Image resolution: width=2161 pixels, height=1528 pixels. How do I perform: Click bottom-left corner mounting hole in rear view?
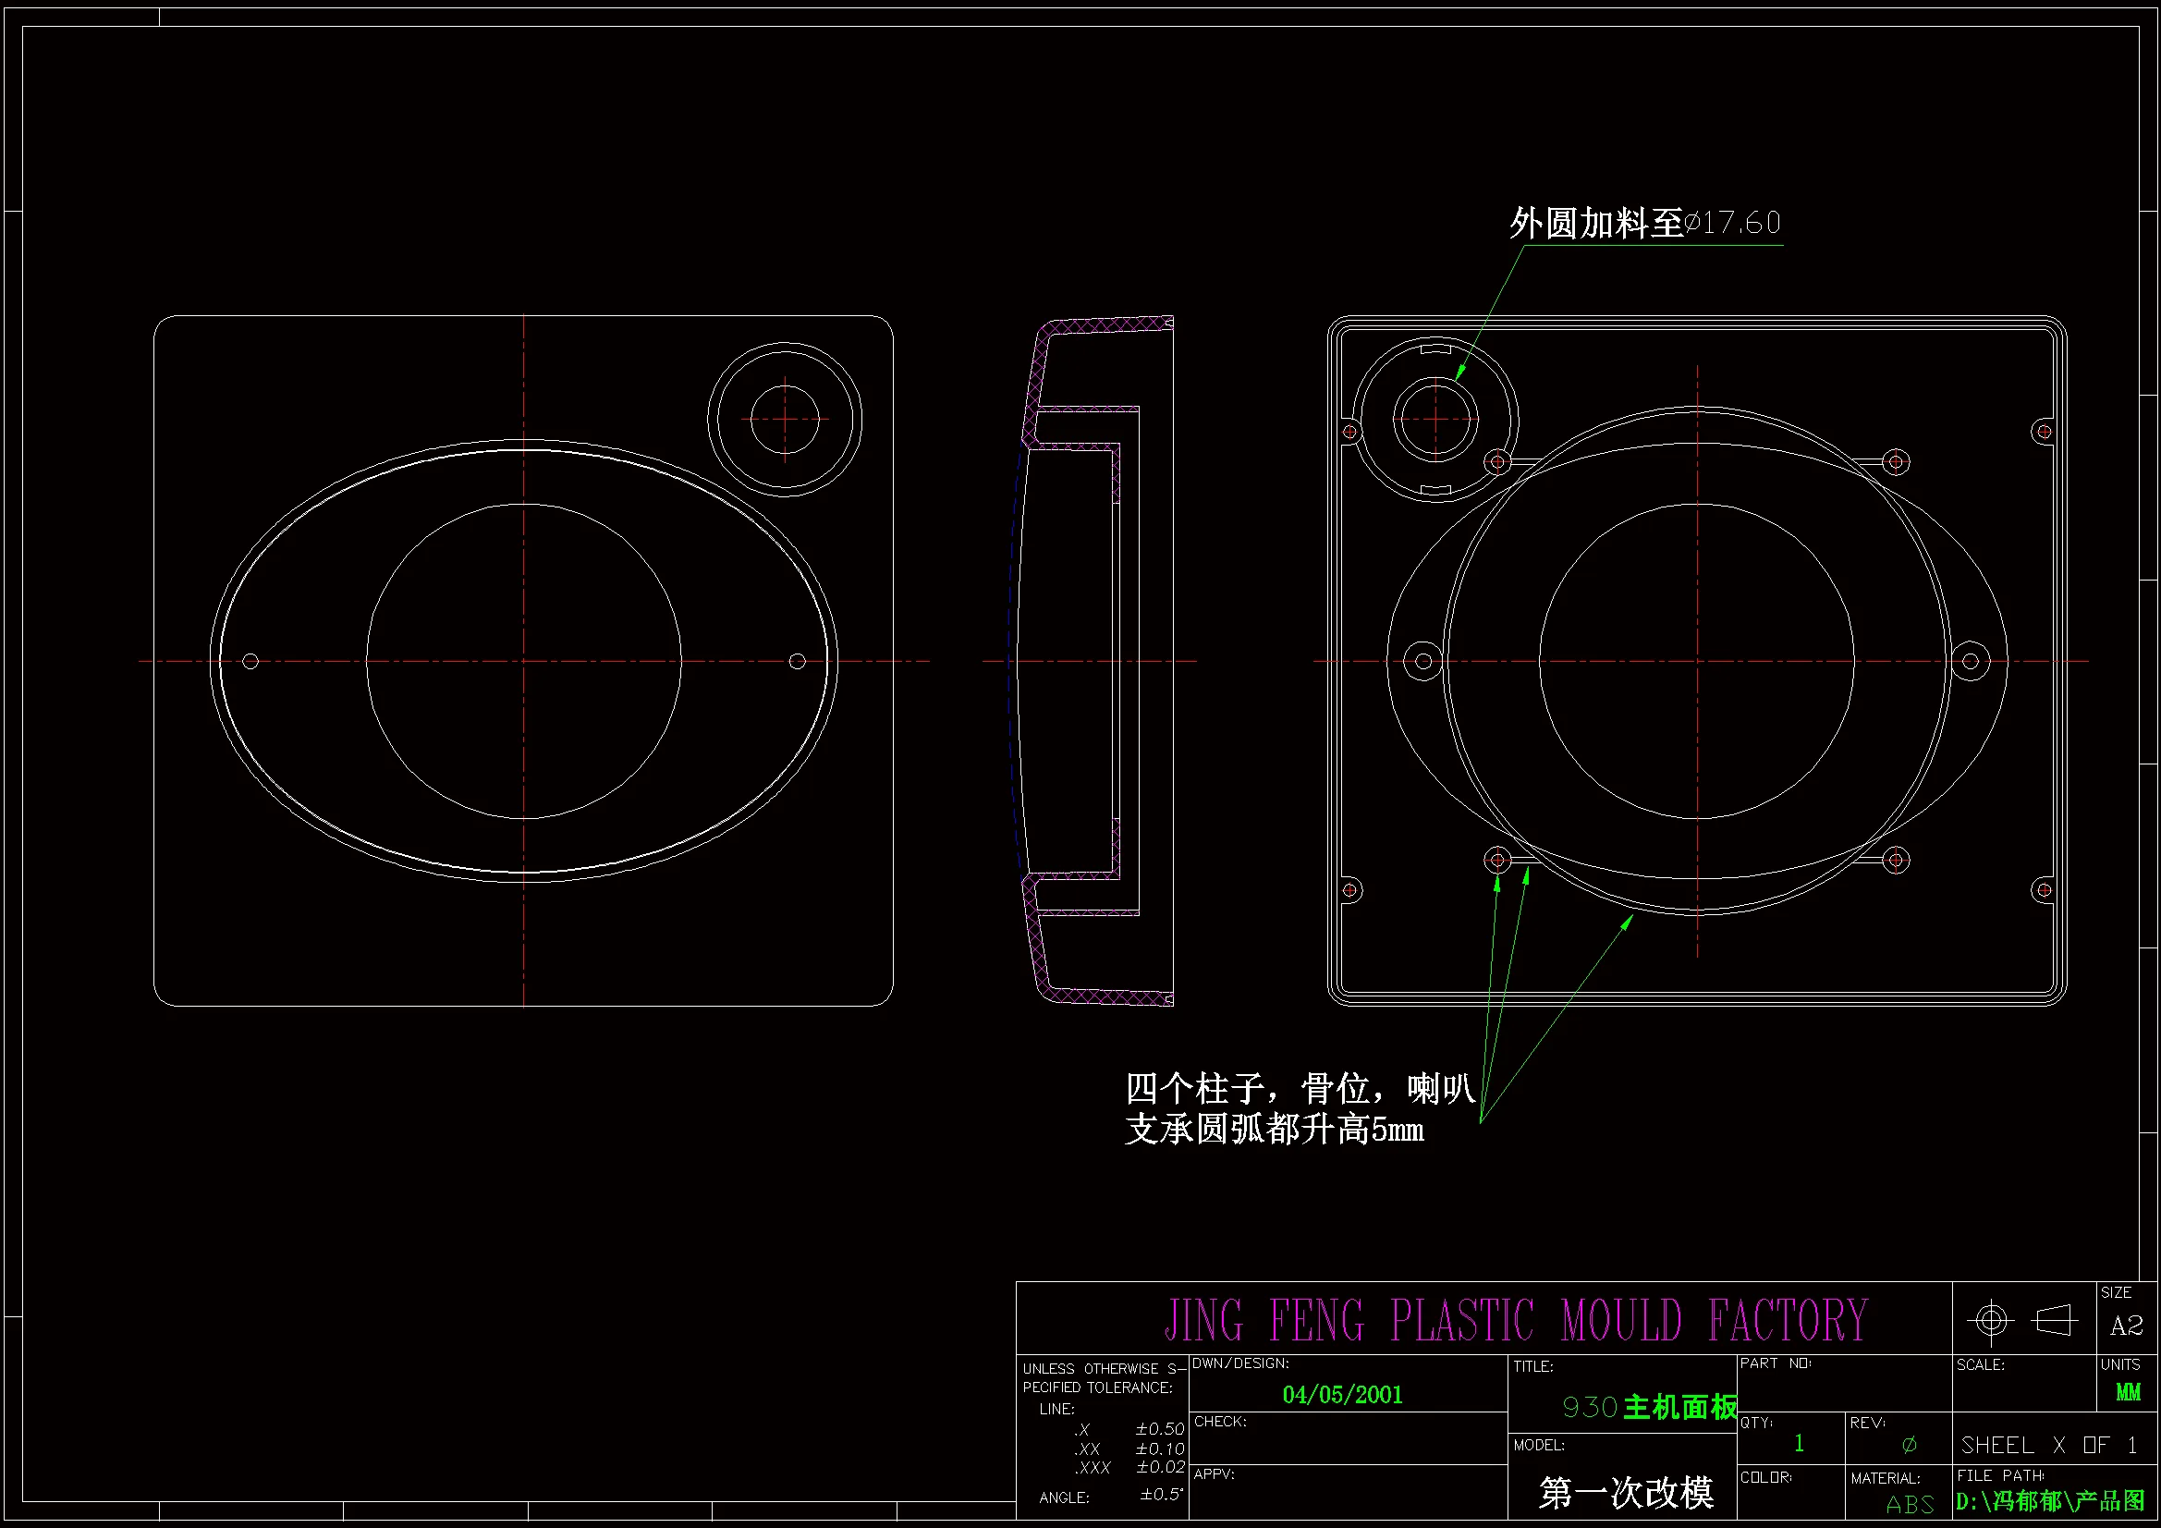(1349, 889)
